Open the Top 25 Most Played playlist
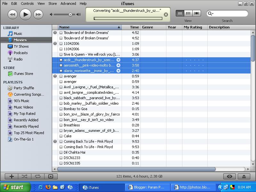 [x=26, y=133]
